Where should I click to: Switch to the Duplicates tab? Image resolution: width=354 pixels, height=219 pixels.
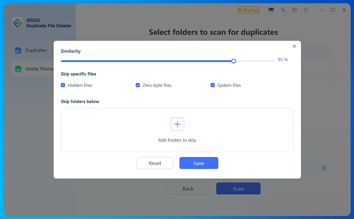coord(36,50)
